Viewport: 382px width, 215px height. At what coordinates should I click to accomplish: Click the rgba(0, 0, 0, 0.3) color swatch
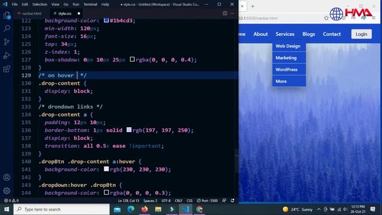[106, 192]
